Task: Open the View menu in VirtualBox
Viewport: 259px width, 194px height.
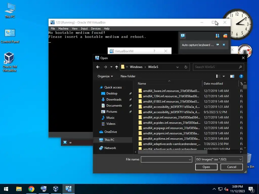Action: click(75, 29)
